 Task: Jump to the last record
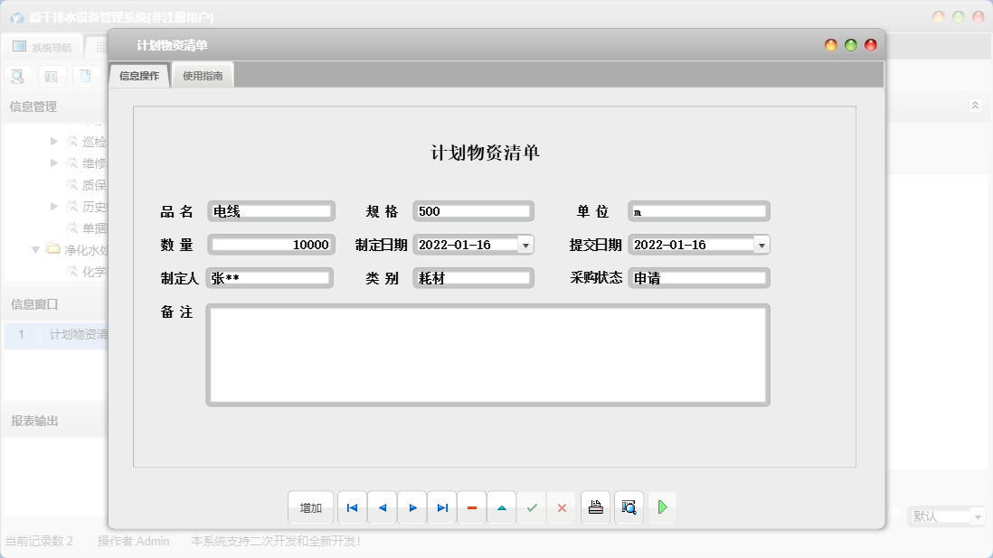tap(442, 507)
